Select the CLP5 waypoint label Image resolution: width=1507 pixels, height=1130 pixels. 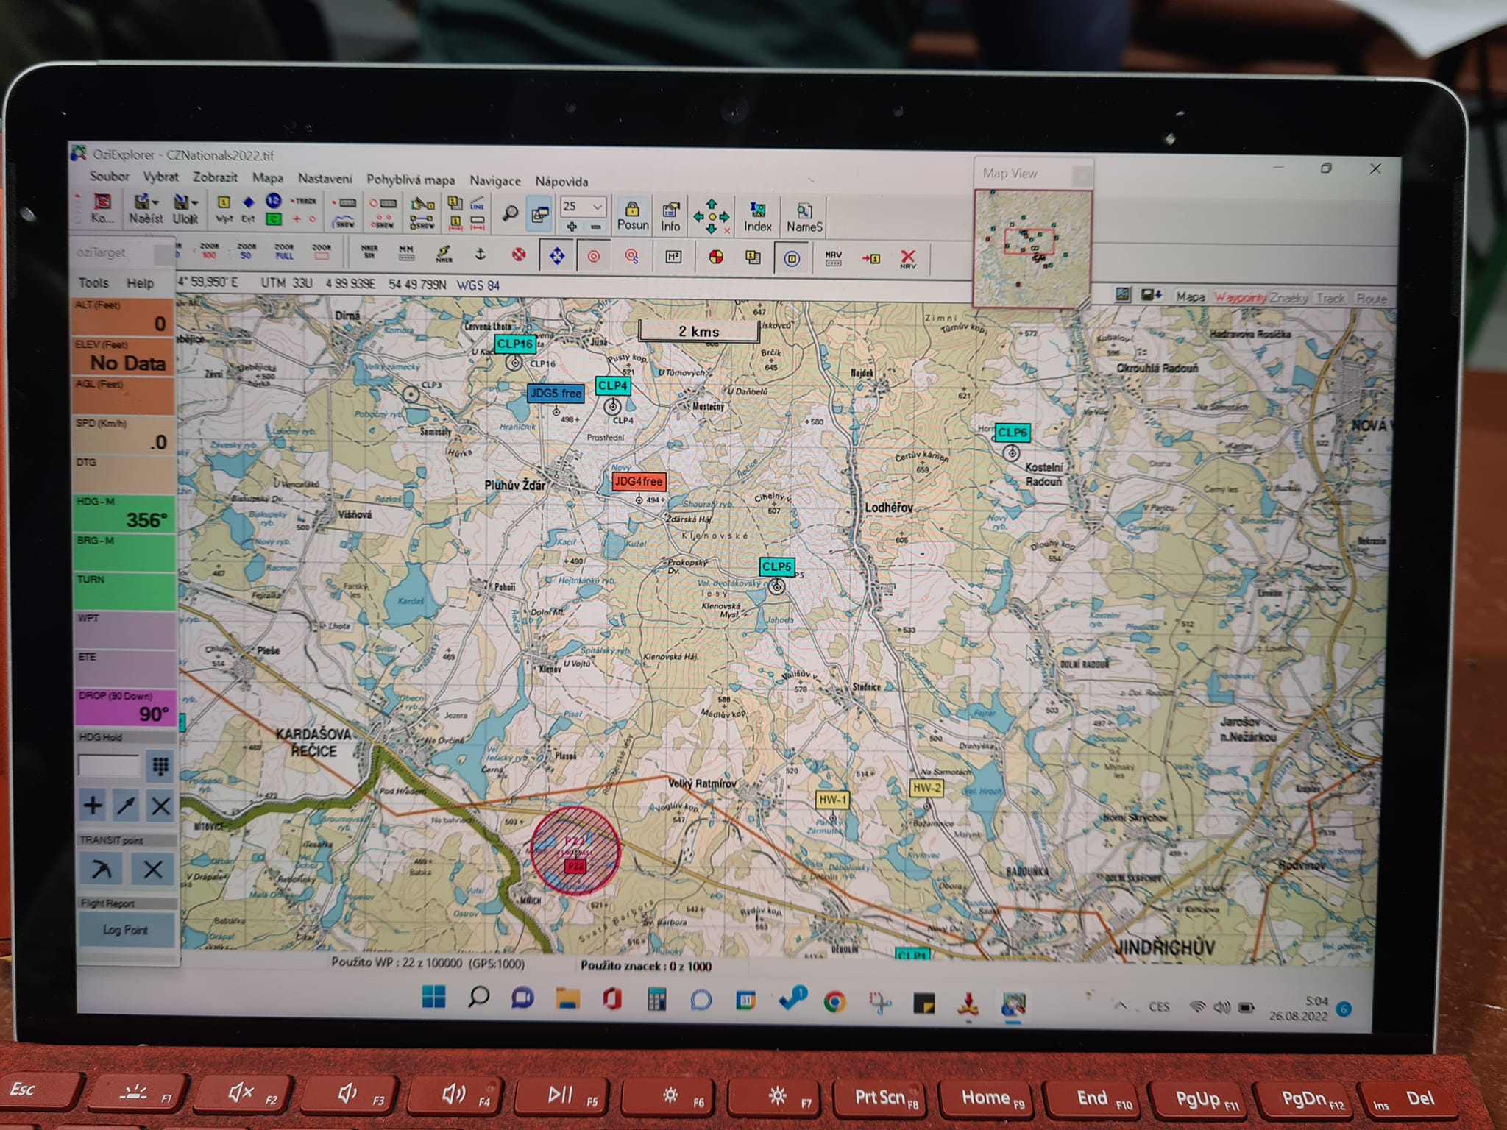pos(777,566)
